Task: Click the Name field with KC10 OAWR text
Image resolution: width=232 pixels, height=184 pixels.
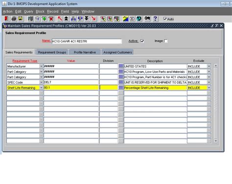Action: 87,41
